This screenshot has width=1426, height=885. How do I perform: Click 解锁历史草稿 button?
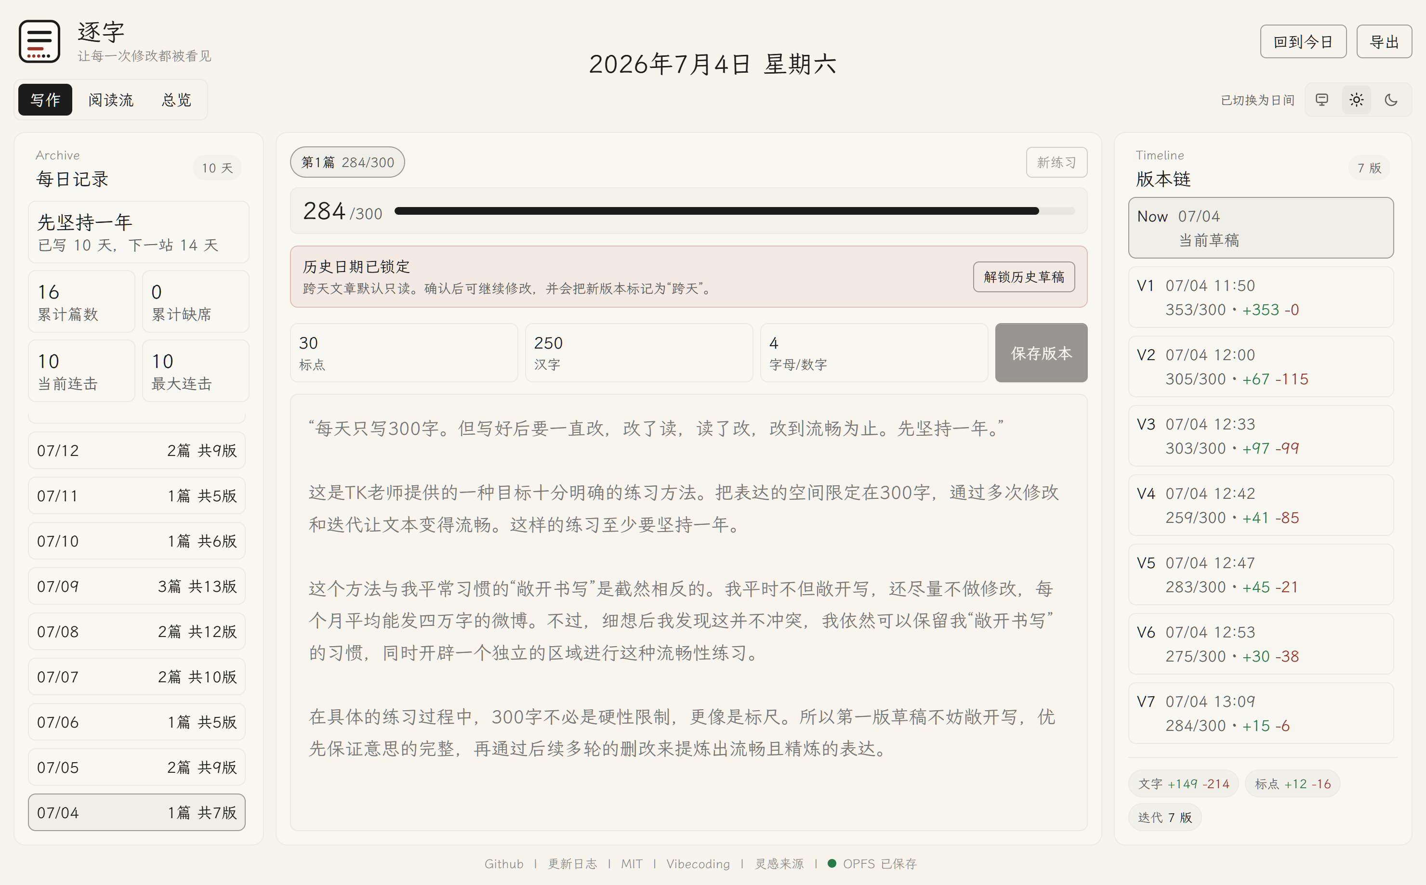(1024, 276)
